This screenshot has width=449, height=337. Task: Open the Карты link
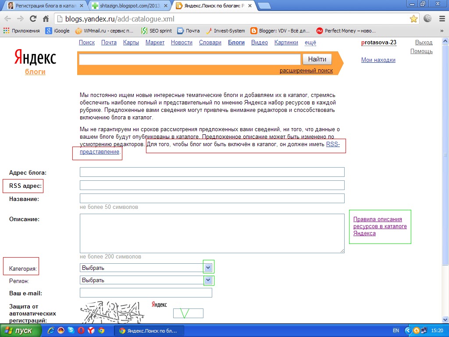coord(131,43)
